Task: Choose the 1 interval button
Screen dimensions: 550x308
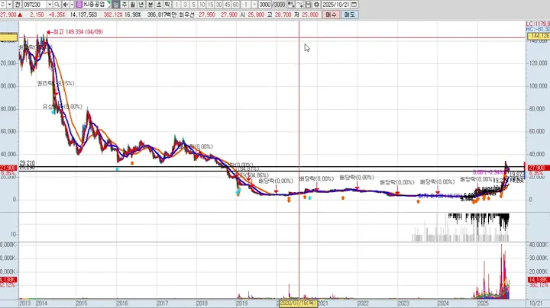Action: [x=176, y=5]
